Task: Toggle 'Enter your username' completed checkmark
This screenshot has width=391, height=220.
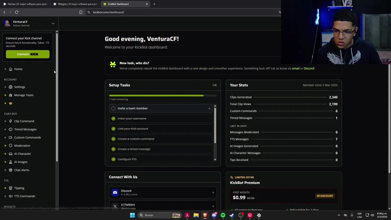Action: pos(113,119)
